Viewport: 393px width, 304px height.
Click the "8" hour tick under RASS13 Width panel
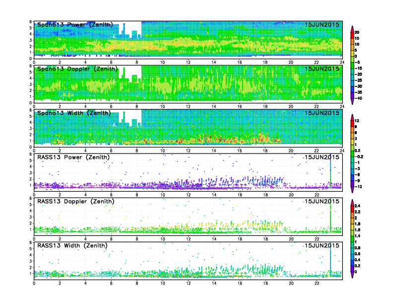[137, 283]
